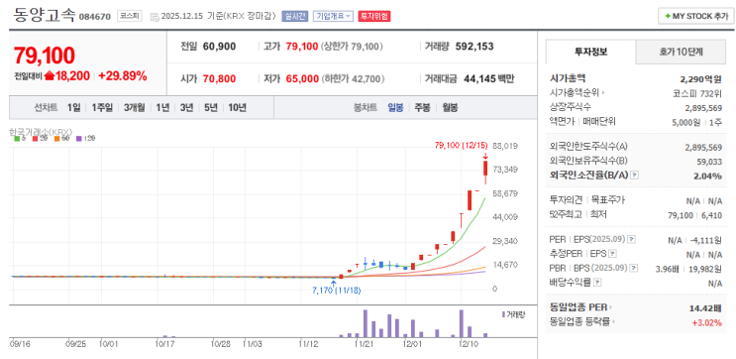
Task: Click the 실시간 badge
Action: click(x=295, y=16)
